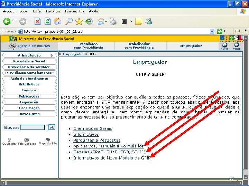Open Favorites with the star icon

[x=79, y=21]
